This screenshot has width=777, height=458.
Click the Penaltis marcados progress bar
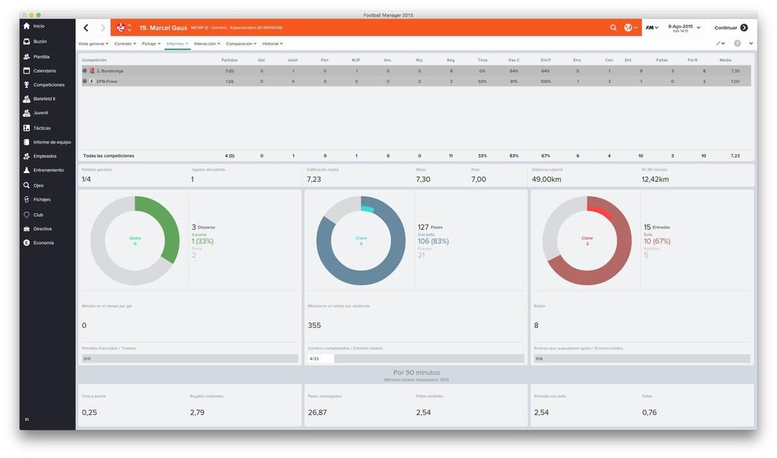(190, 359)
